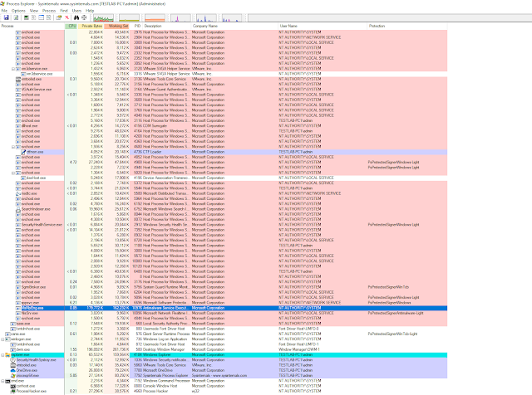Click the shield icon of SecurityHealthSystray.exe
The image size is (532, 395).
13,360
